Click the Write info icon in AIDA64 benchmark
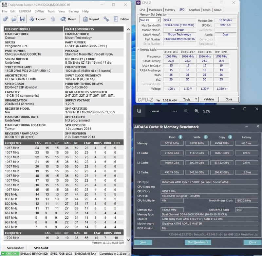 pyautogui.click(x=206, y=137)
